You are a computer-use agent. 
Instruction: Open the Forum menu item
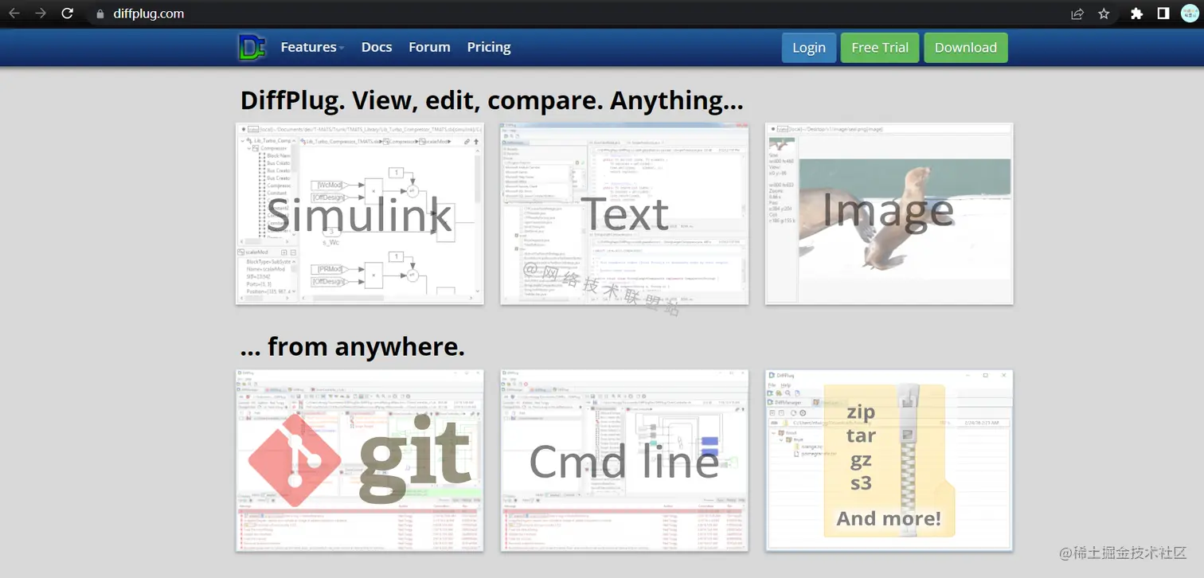click(429, 47)
